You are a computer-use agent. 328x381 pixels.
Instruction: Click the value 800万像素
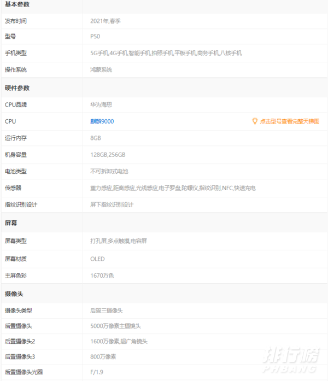click(x=103, y=357)
